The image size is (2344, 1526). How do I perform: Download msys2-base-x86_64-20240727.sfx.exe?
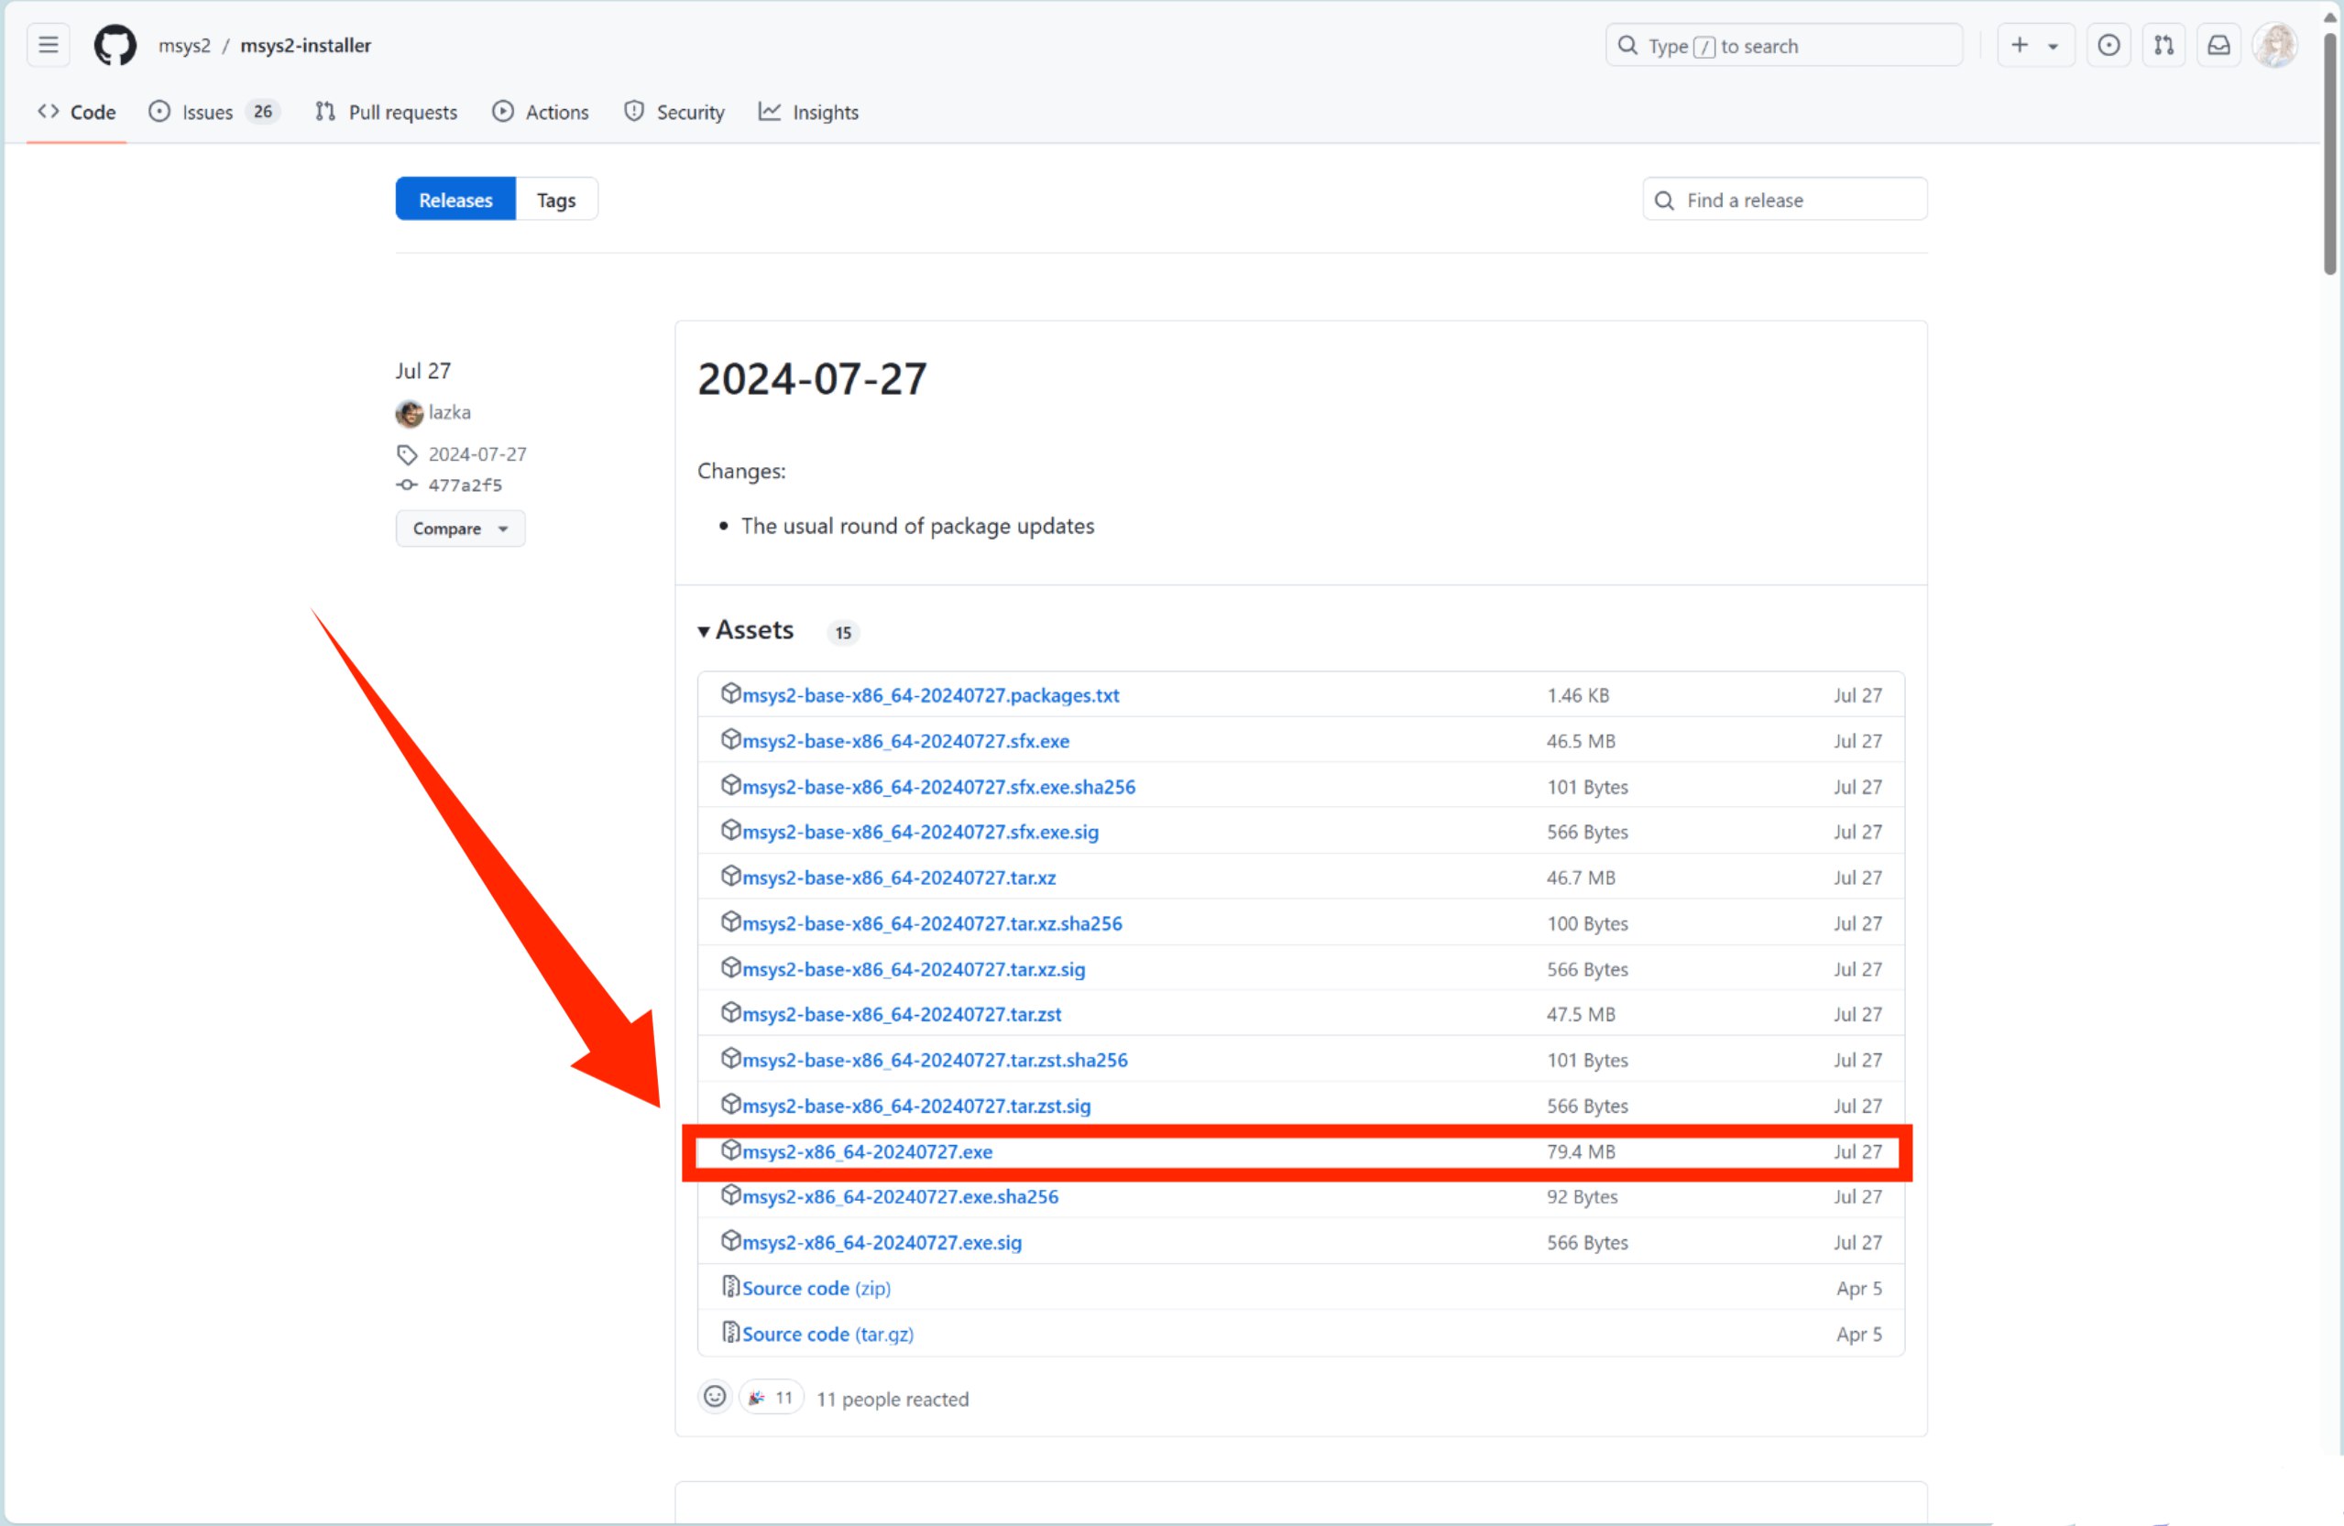click(x=906, y=740)
